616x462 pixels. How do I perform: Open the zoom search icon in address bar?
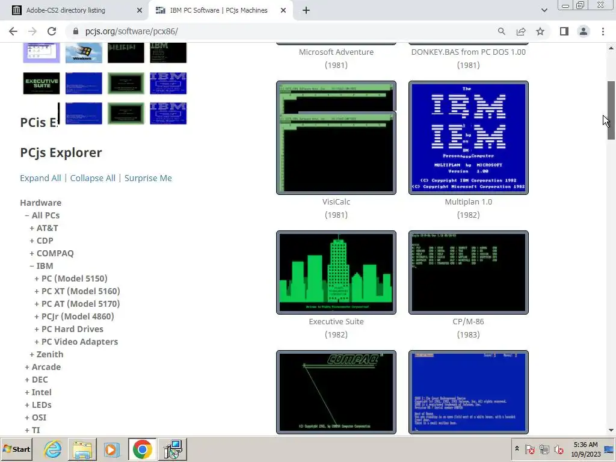(501, 31)
